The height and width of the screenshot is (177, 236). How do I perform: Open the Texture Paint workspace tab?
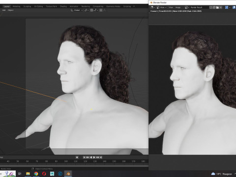click(x=51, y=6)
